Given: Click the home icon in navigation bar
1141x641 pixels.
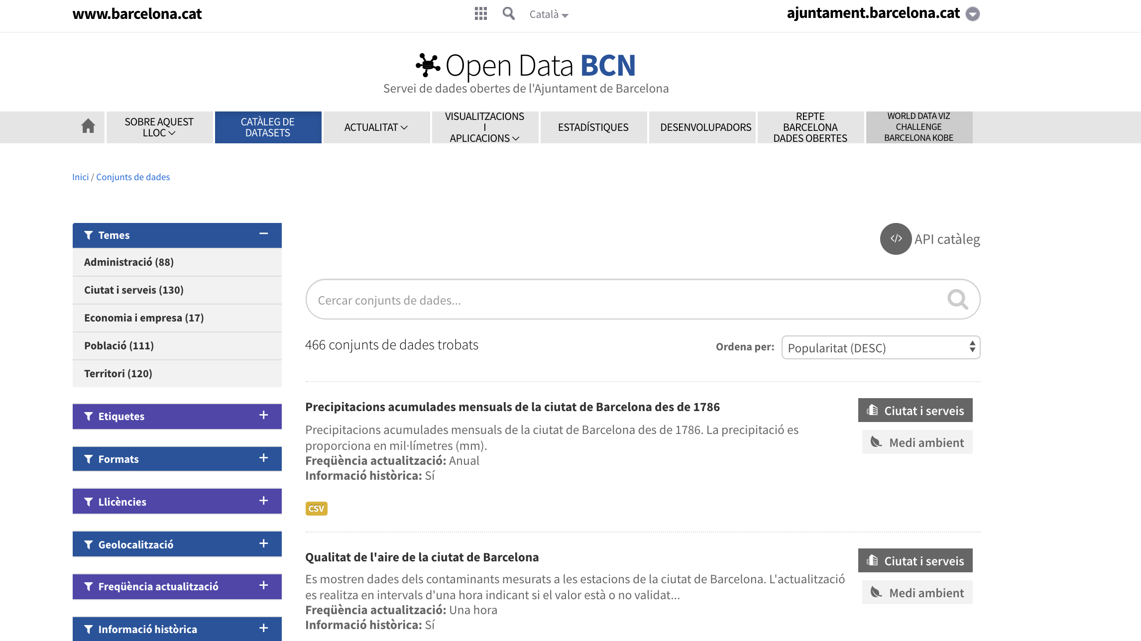Looking at the screenshot, I should pyautogui.click(x=88, y=126).
